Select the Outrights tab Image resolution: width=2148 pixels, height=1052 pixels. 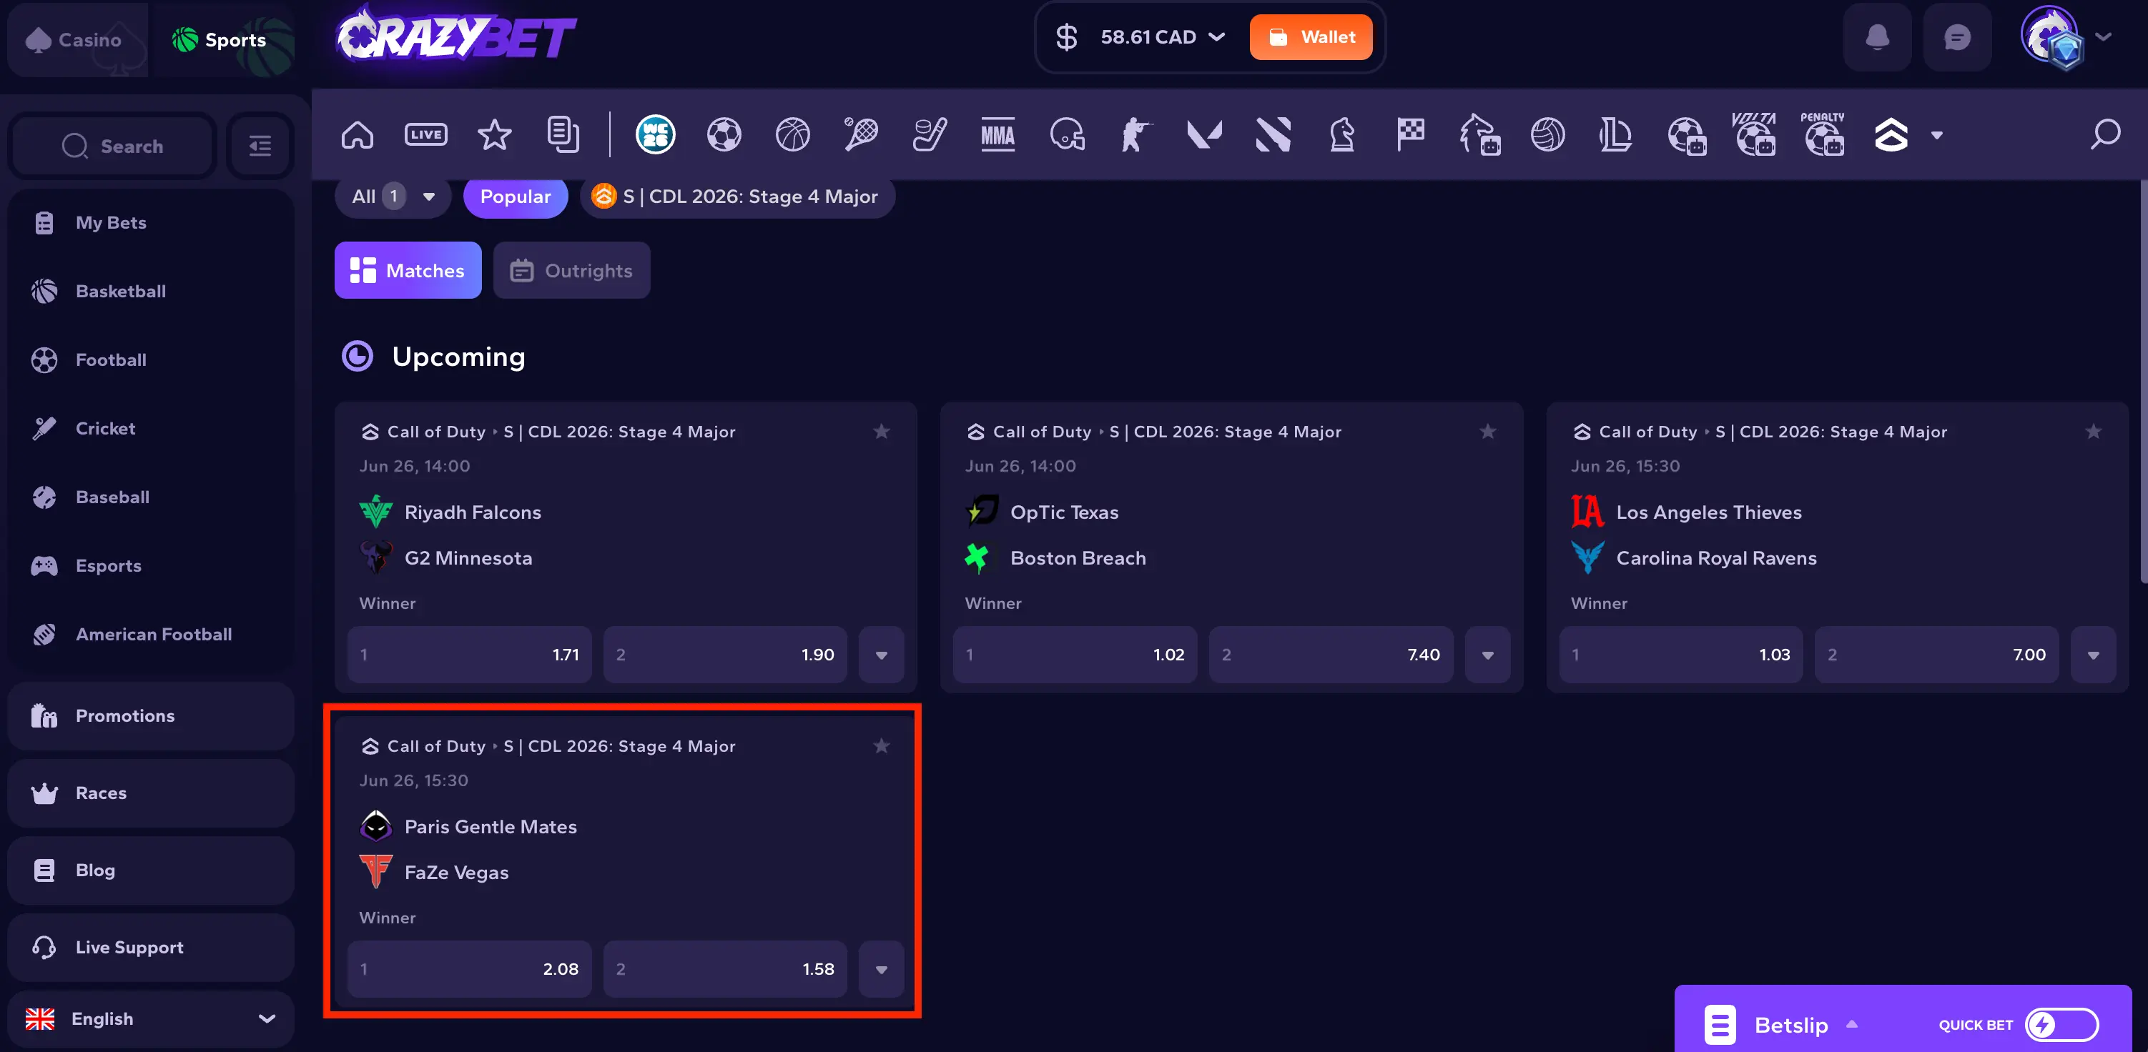(x=571, y=270)
